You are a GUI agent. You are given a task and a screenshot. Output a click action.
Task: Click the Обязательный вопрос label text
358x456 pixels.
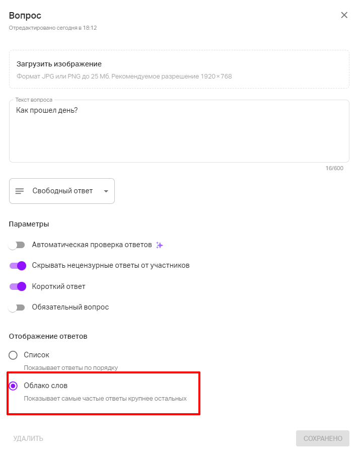(70, 307)
